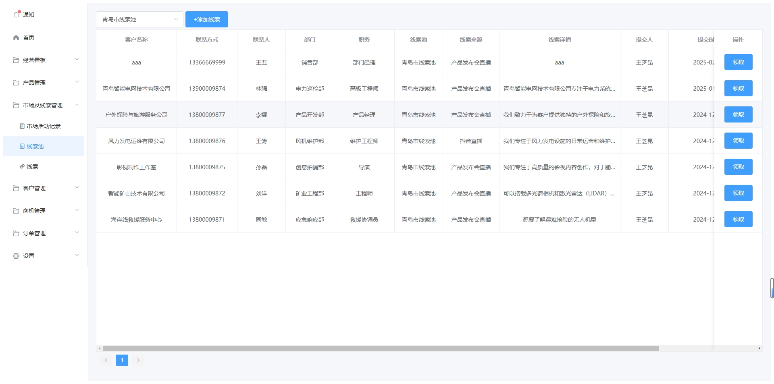This screenshot has width=774, height=384.
Task: Click the folder icon next to 产品管理
Action: click(16, 83)
